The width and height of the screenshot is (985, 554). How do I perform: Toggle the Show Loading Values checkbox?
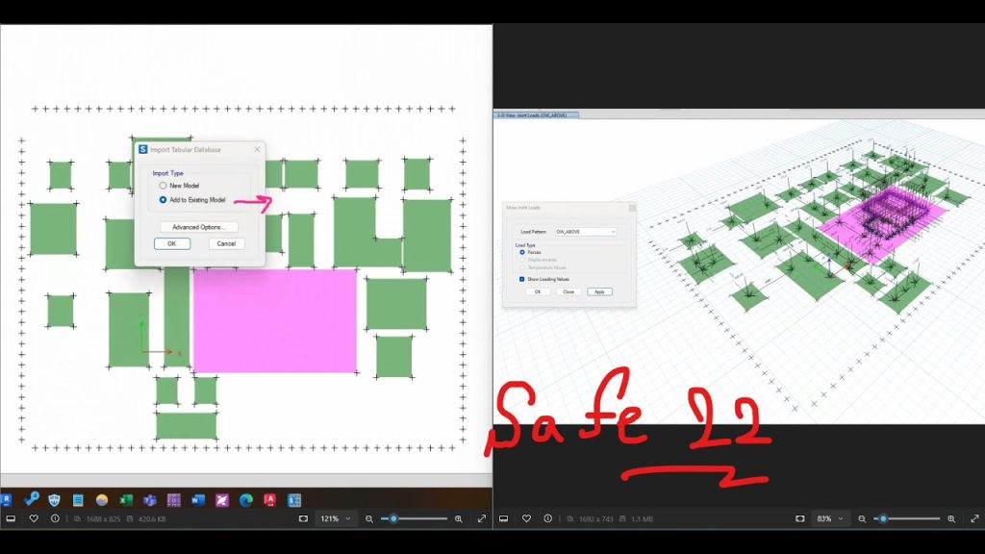(521, 279)
